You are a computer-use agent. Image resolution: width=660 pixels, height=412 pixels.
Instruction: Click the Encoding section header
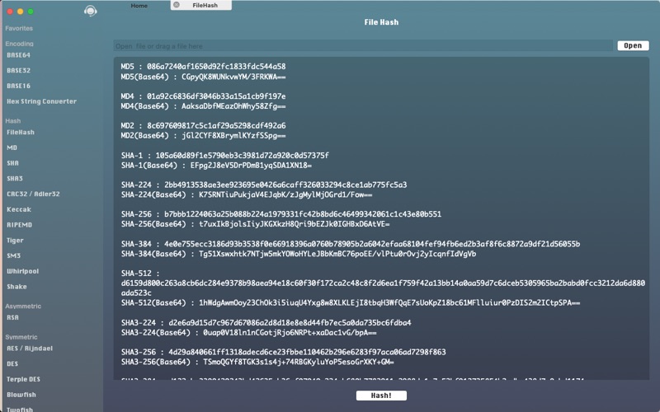click(x=19, y=44)
